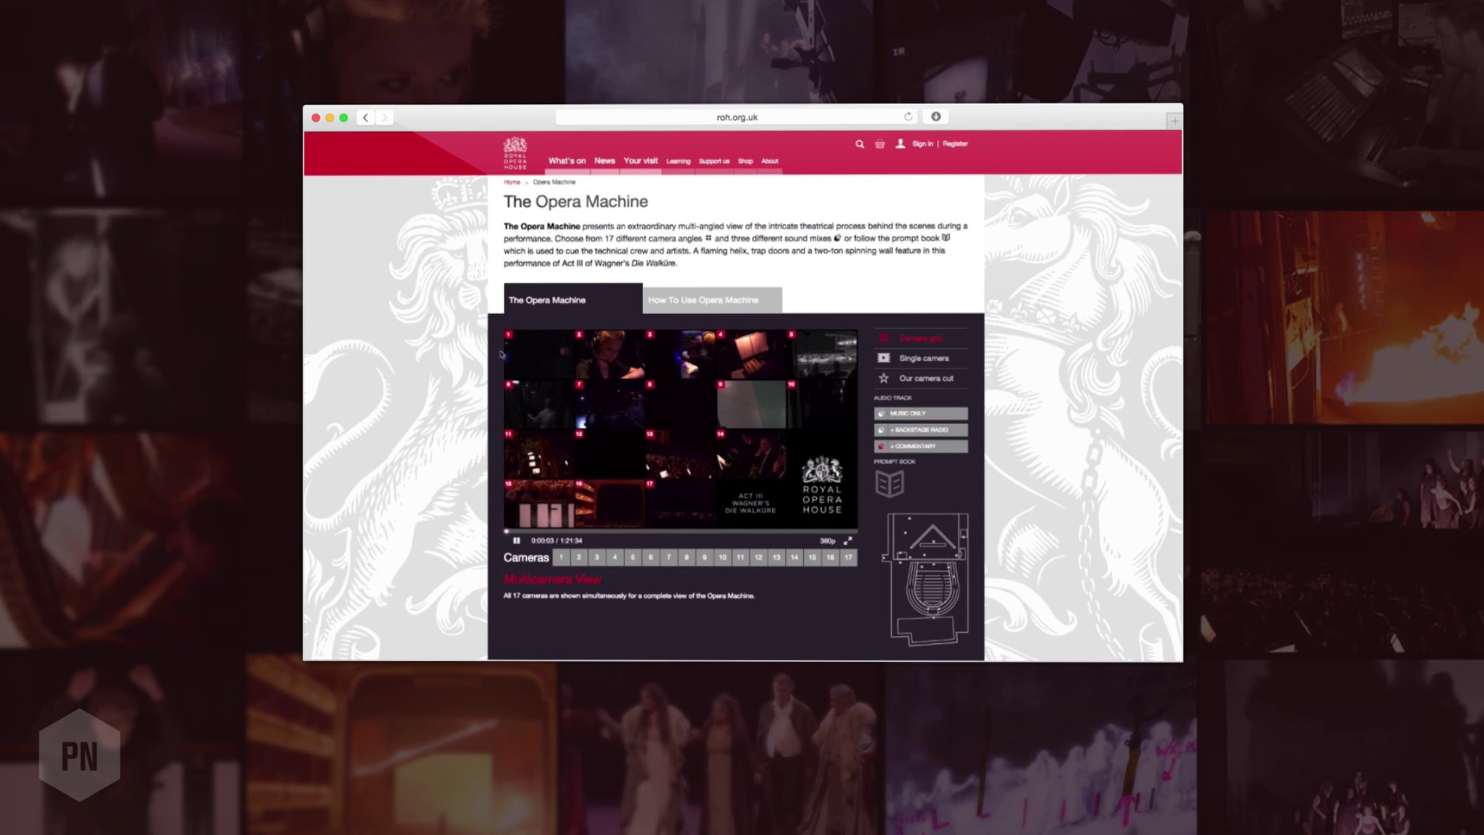Open the Safari downloads icon
This screenshot has height=835, width=1484.
pos(936,117)
